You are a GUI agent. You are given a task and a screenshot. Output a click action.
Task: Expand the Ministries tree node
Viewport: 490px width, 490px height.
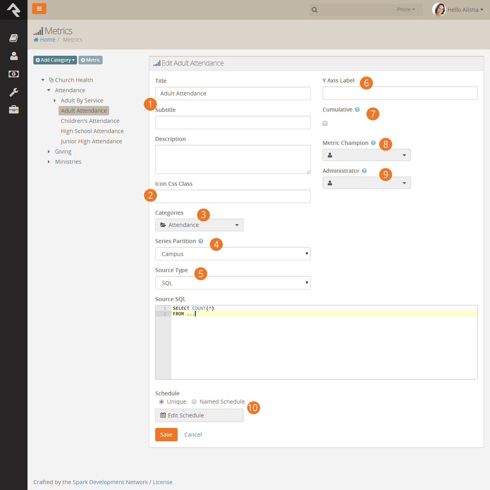[49, 162]
